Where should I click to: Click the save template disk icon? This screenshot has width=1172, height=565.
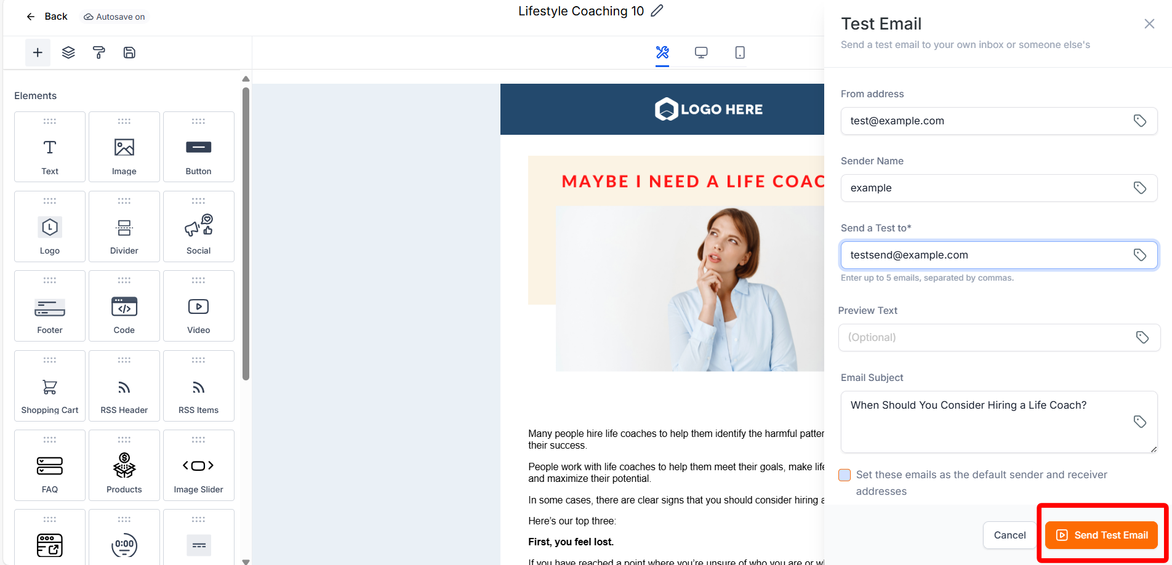pos(129,53)
